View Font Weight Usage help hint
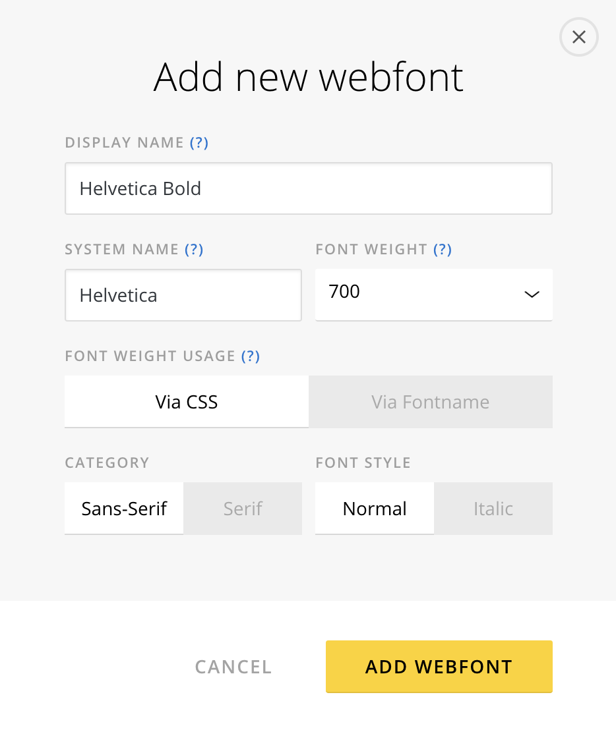Image resolution: width=616 pixels, height=730 pixels. point(251,356)
